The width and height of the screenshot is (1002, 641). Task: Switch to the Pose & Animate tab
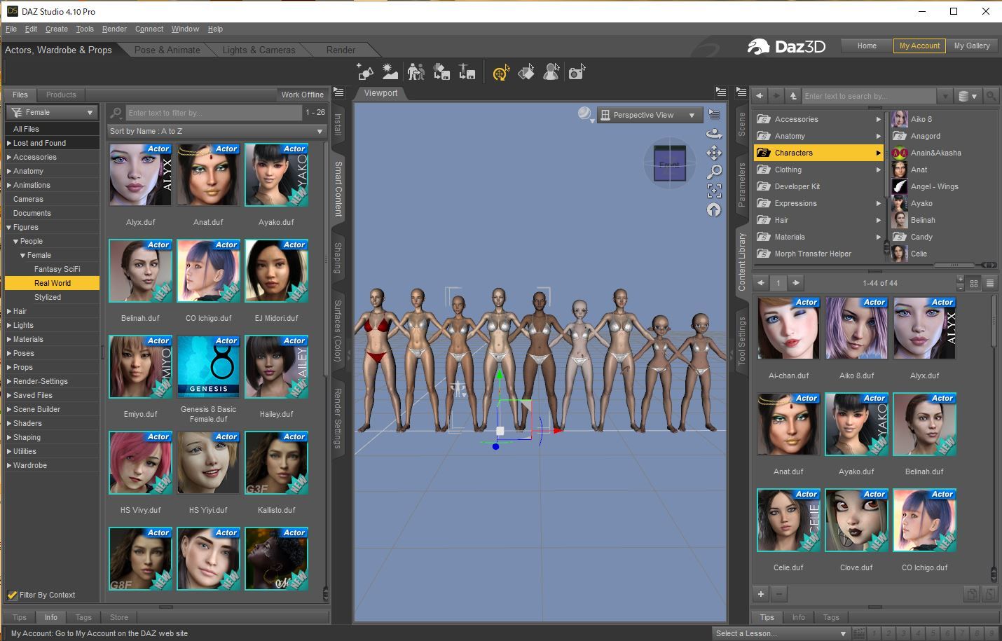point(167,50)
